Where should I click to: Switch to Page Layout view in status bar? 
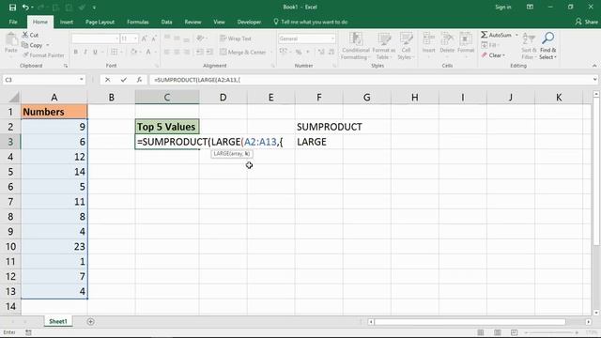coord(497,332)
